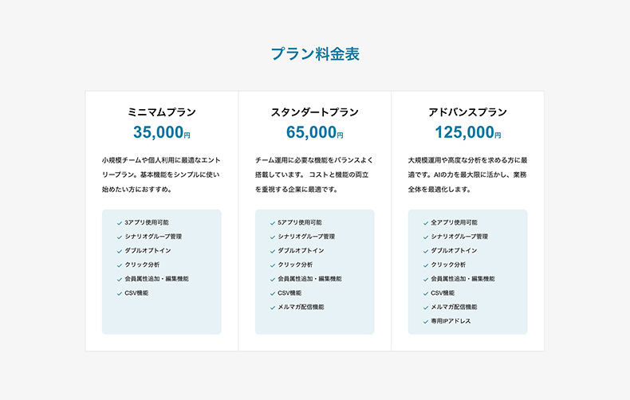This screenshot has width=630, height=400.
Task: Click the ミニマムプラン CSV機能 checkmark icon
Action: coord(119,293)
